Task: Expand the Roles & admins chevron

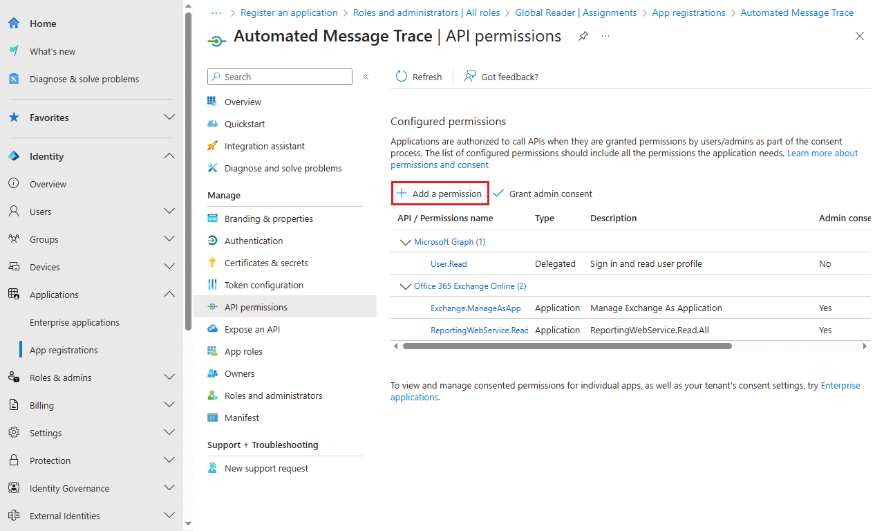Action: click(169, 378)
